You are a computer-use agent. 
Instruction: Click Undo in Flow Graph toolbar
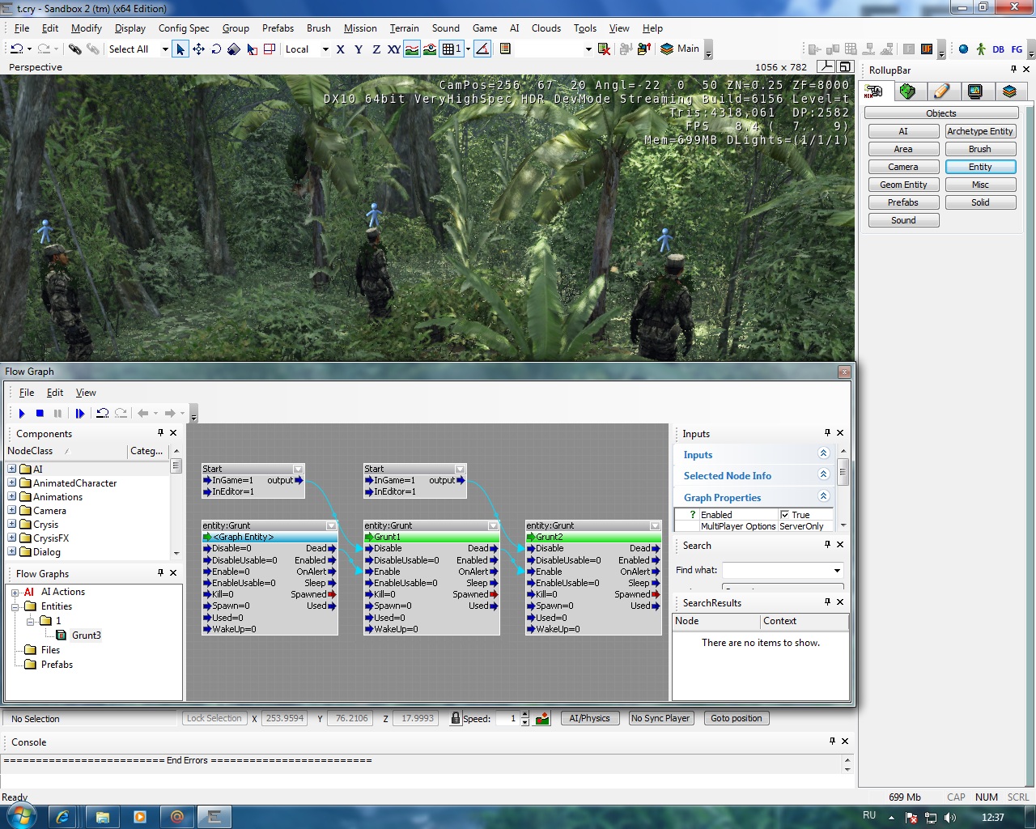coord(102,413)
